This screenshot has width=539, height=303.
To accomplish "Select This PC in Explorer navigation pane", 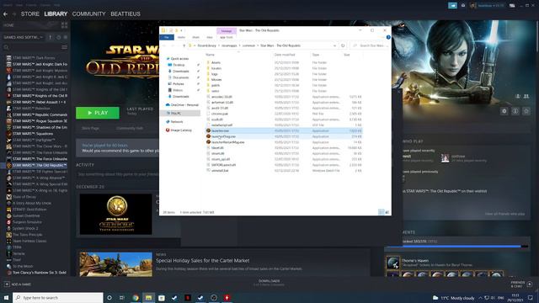I will [x=180, y=113].
